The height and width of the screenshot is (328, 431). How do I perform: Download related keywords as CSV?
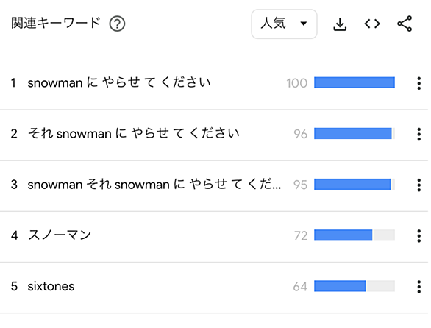[x=340, y=24]
